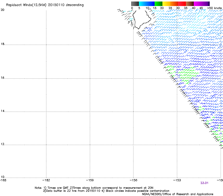Click the '20150110 descending' title text
Viewport: 223px width, 196px height.
pos(66,5)
